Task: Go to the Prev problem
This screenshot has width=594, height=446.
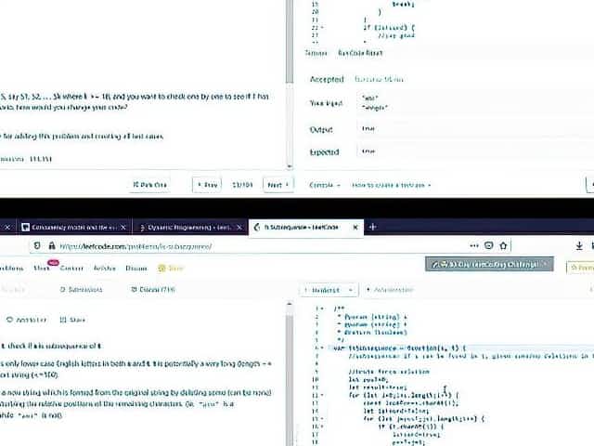Action: coord(207,185)
